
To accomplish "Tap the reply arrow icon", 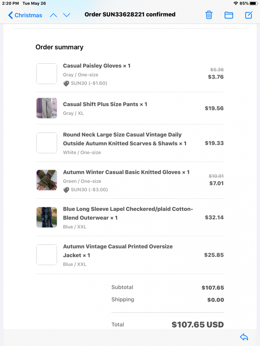I will [x=244, y=337].
